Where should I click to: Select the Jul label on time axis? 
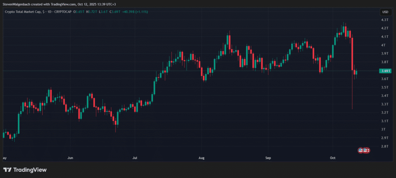point(135,158)
